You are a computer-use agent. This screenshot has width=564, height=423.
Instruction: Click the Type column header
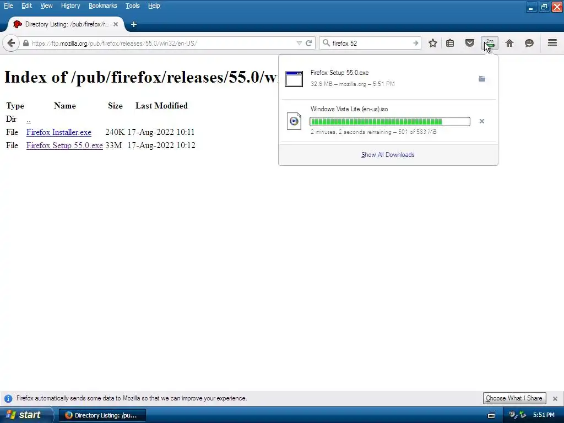pyautogui.click(x=15, y=106)
